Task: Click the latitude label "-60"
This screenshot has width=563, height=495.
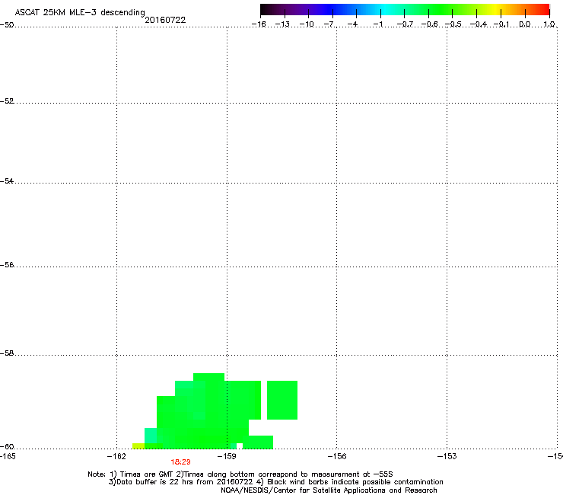Action: pyautogui.click(x=7, y=447)
